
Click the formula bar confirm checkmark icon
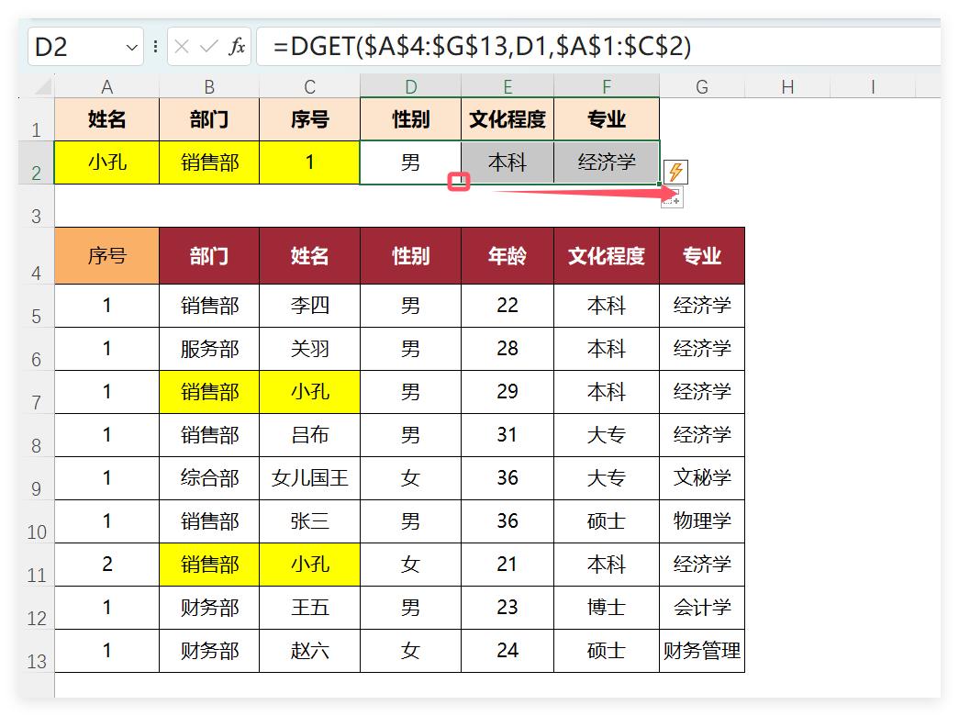208,47
